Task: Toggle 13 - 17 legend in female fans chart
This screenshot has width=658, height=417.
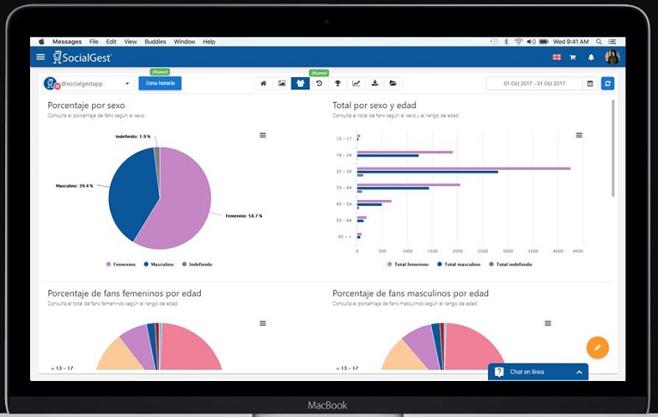Action: point(62,368)
